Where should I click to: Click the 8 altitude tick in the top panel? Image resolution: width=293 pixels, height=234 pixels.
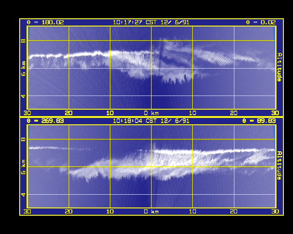[x=23, y=41]
